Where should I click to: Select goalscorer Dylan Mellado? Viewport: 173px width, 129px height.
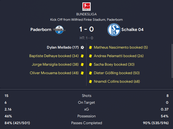tap(63, 47)
